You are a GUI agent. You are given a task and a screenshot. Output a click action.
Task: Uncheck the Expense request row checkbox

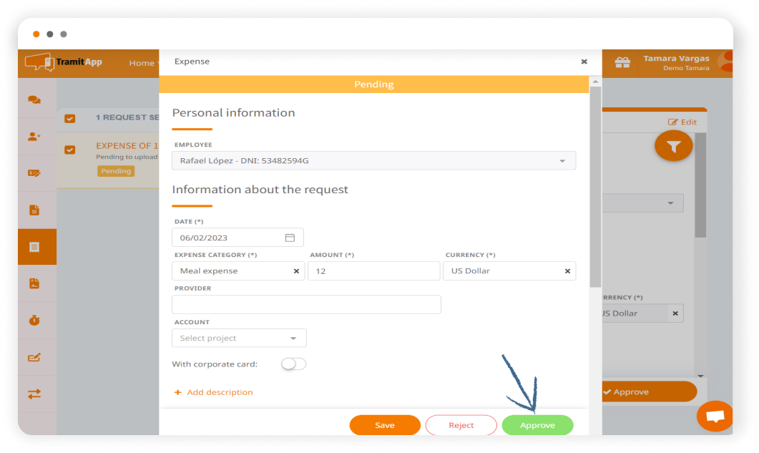tap(70, 150)
